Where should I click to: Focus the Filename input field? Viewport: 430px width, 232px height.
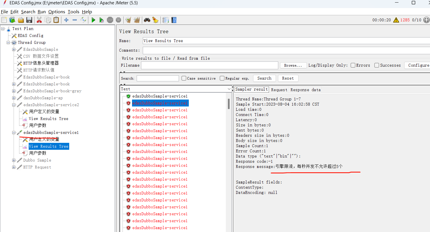click(x=210, y=65)
